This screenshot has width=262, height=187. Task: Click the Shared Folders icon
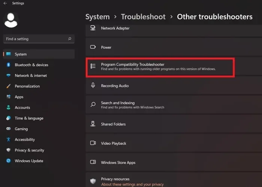pyautogui.click(x=93, y=124)
